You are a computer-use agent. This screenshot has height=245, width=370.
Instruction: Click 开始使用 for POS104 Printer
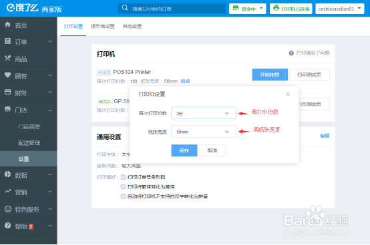coord(270,75)
